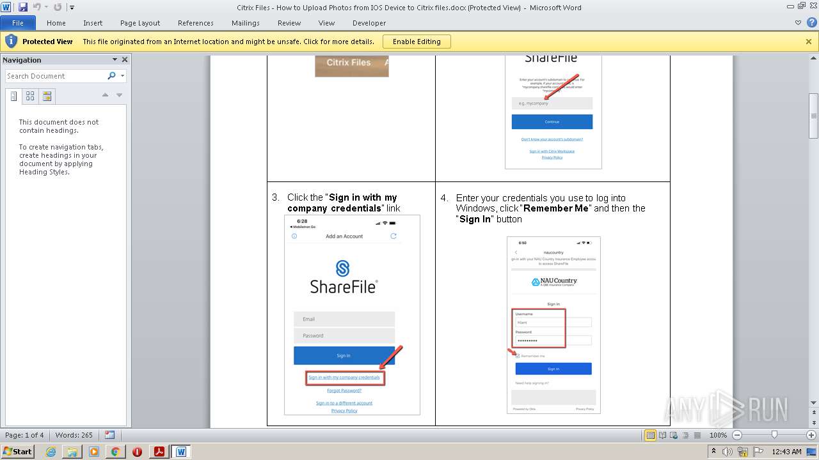The height and width of the screenshot is (460, 819).
Task: Click the 100% zoom level button
Action: tap(718, 435)
